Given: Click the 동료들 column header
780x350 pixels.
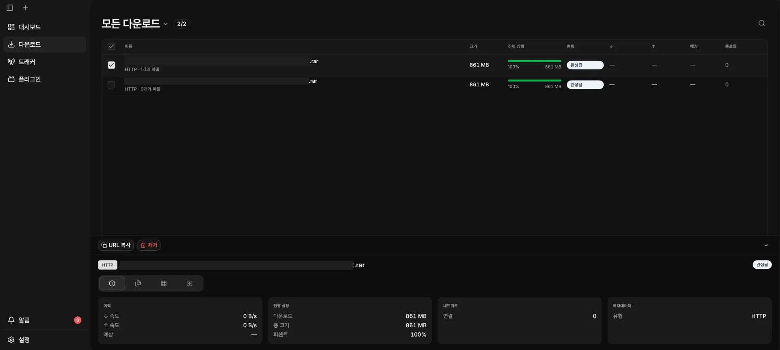Looking at the screenshot, I should click(730, 46).
